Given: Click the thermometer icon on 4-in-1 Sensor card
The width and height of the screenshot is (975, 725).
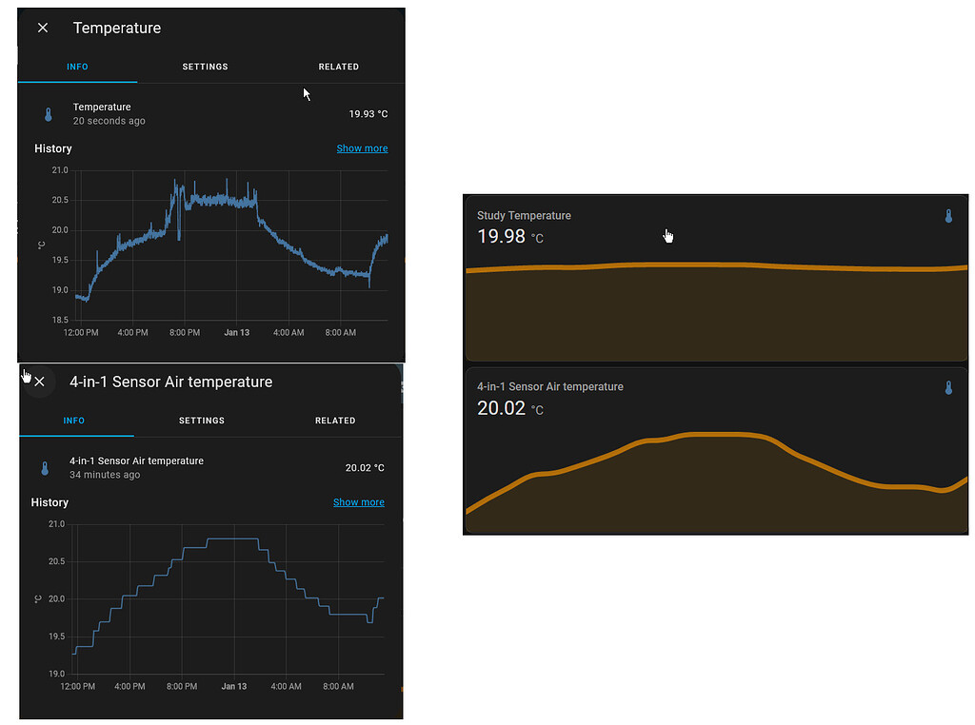Looking at the screenshot, I should (948, 388).
